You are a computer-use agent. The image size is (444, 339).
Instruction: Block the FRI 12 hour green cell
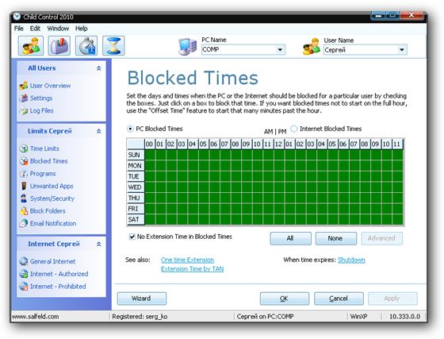click(x=279, y=209)
